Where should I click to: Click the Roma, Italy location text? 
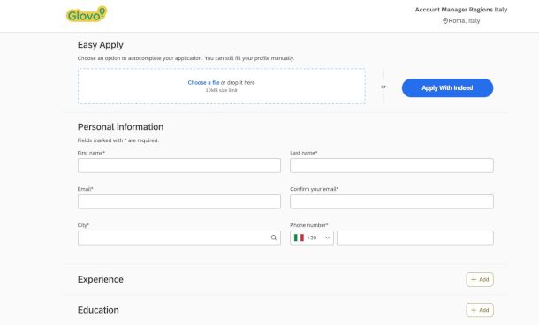pyautogui.click(x=464, y=20)
